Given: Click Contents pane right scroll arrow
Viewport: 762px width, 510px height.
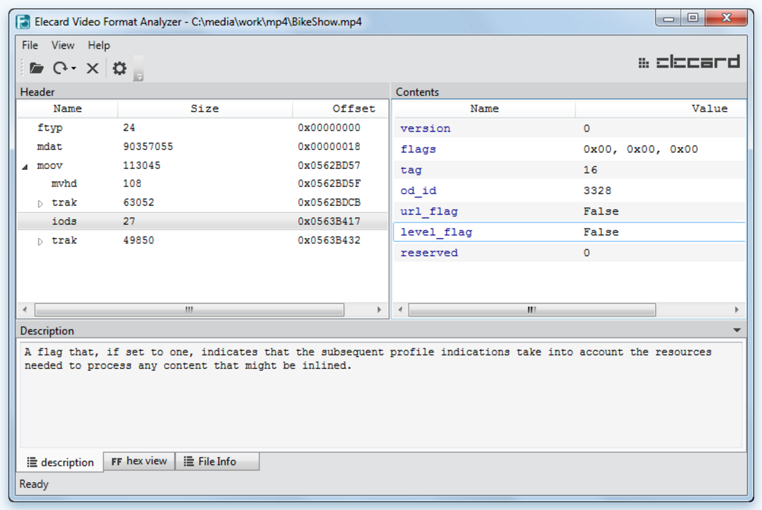Looking at the screenshot, I should coord(737,310).
